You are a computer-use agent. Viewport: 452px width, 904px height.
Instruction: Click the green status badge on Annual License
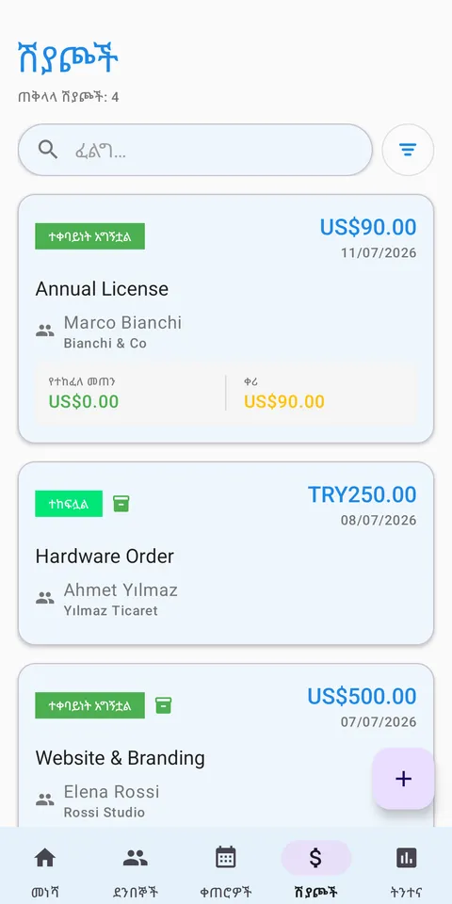click(90, 236)
